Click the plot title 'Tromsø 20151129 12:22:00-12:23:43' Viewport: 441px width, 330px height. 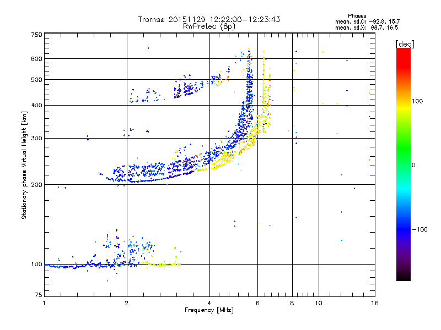(209, 19)
